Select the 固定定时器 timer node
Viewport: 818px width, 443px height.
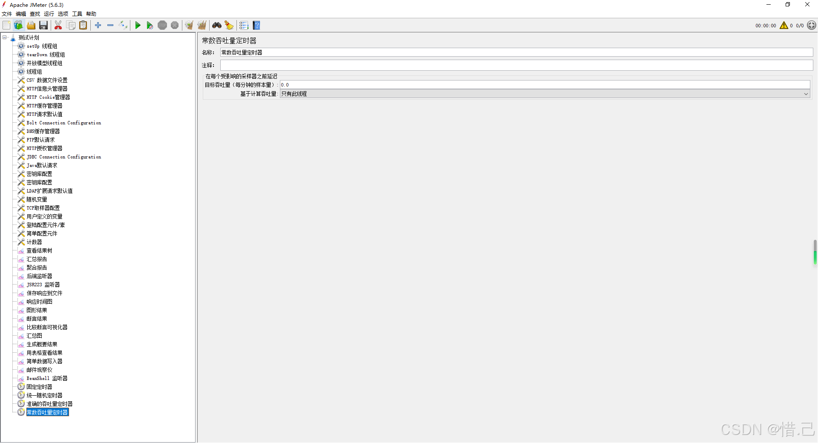click(39, 387)
